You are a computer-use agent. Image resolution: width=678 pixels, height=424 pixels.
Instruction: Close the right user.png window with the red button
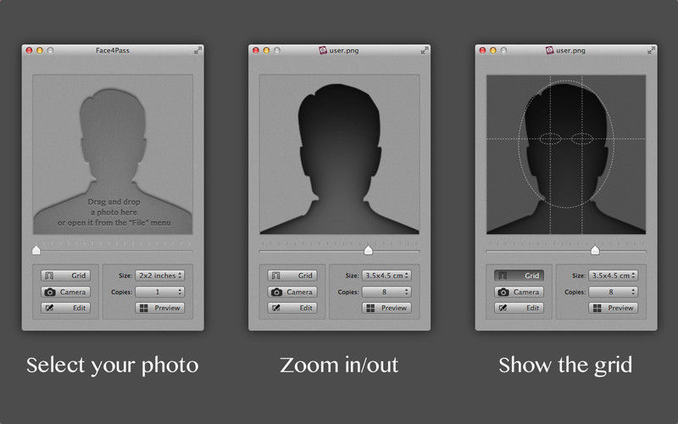pos(482,50)
